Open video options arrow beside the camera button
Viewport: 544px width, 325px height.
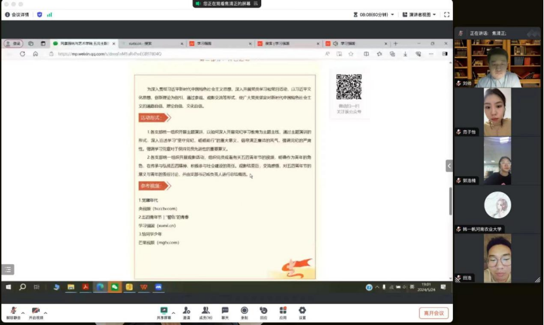pos(47,311)
